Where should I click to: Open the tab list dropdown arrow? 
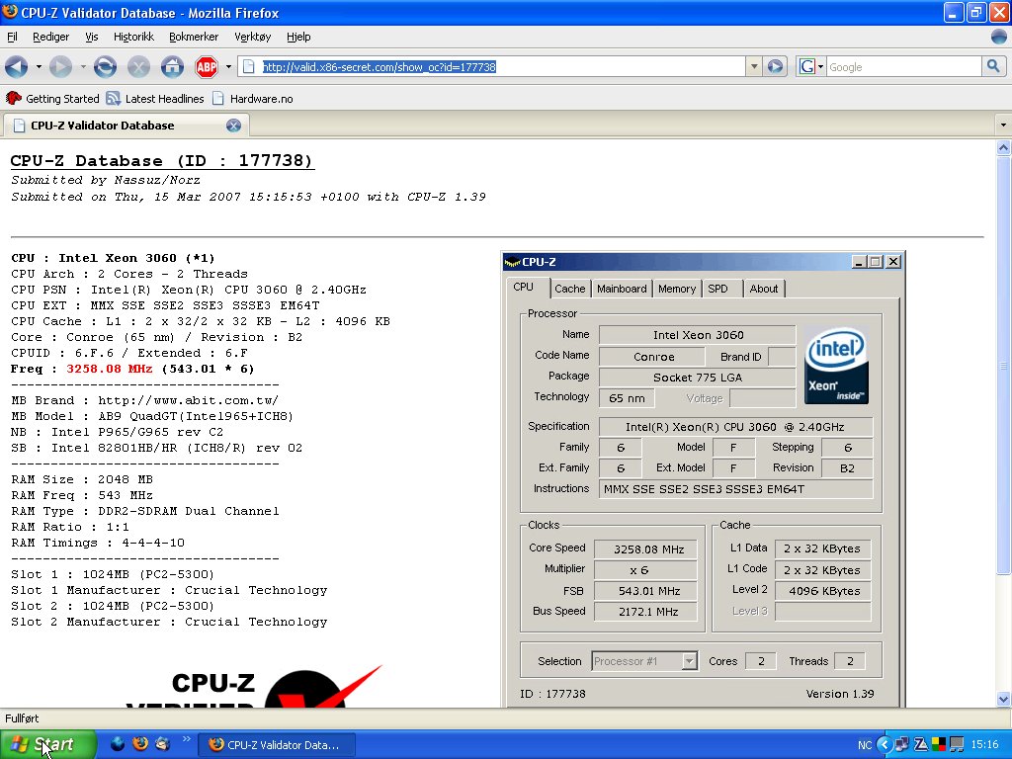click(x=1003, y=125)
